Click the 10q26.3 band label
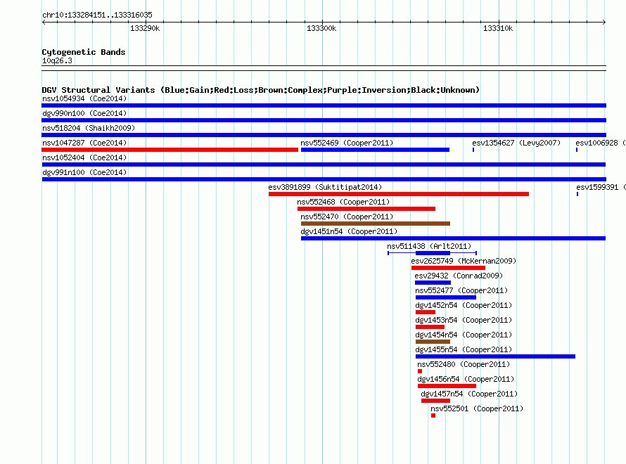This screenshot has height=464, width=626. tap(57, 60)
